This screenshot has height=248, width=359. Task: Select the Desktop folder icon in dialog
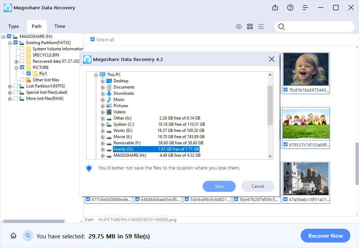click(109, 81)
